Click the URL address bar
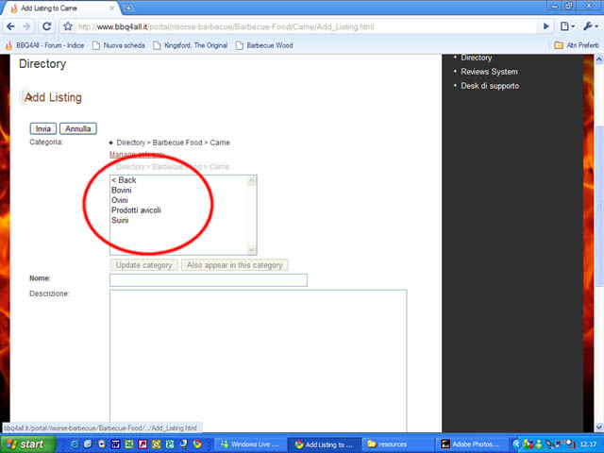The width and height of the screenshot is (604, 453). [306, 26]
